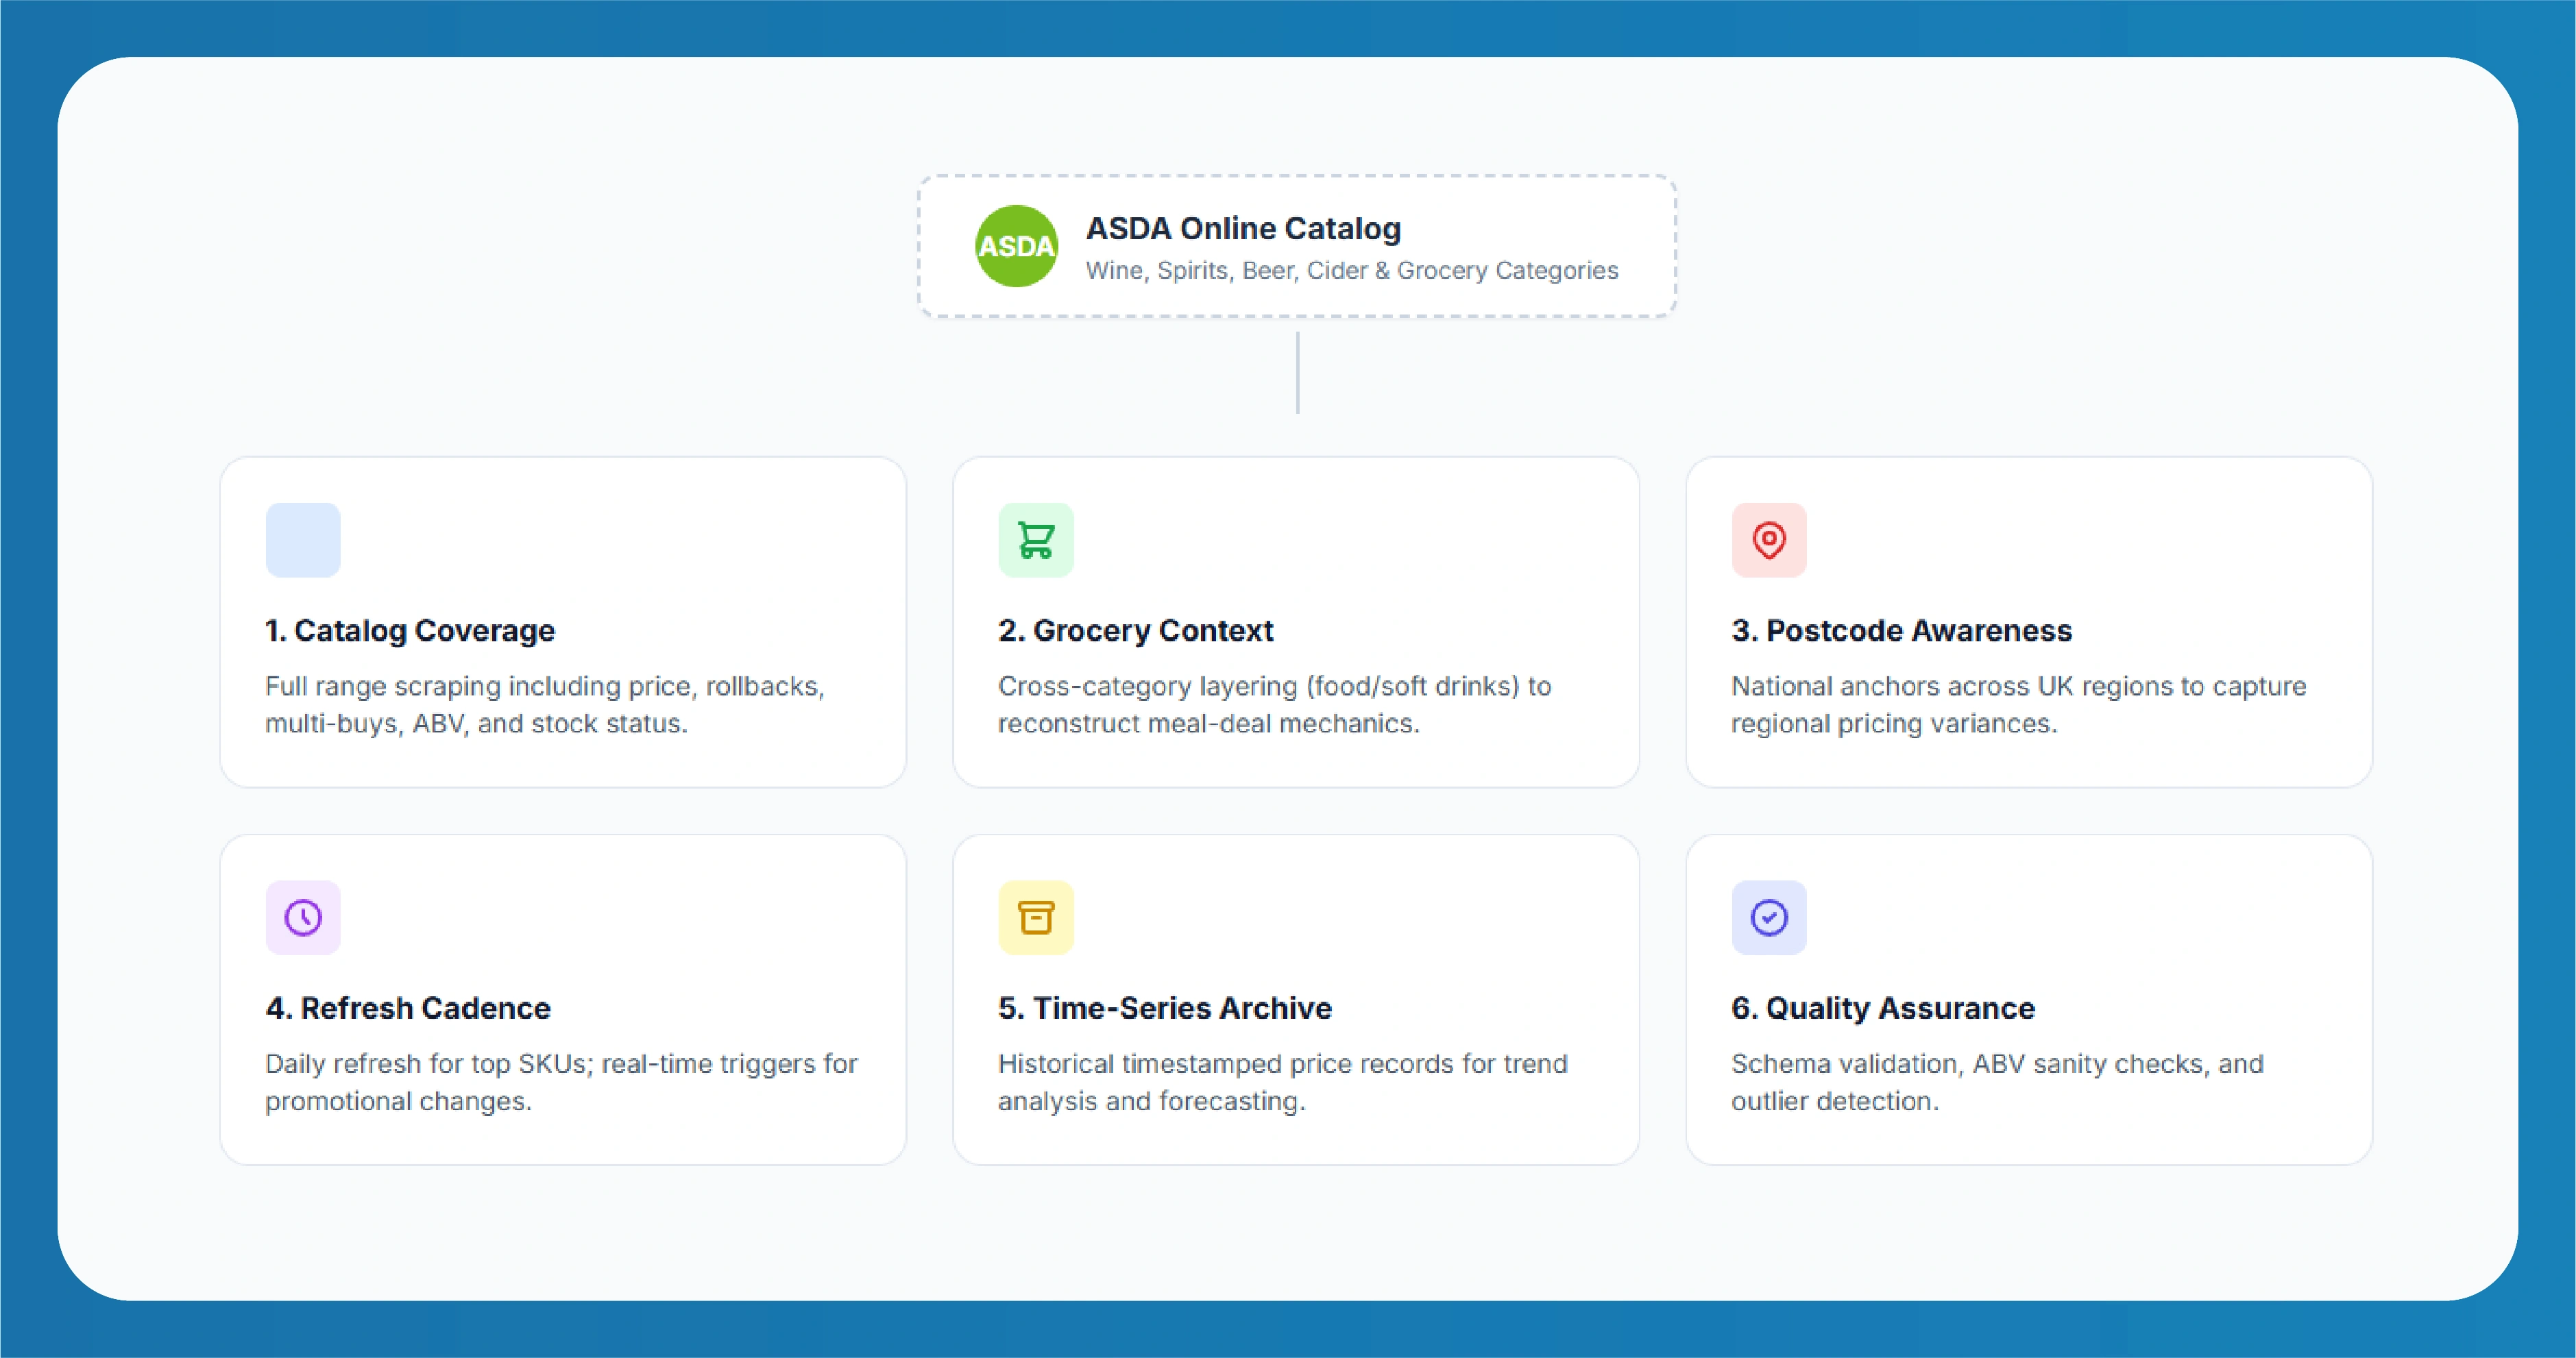The image size is (2576, 1358).
Task: Click the 4. Refresh Cadence heading
Action: click(x=408, y=1009)
